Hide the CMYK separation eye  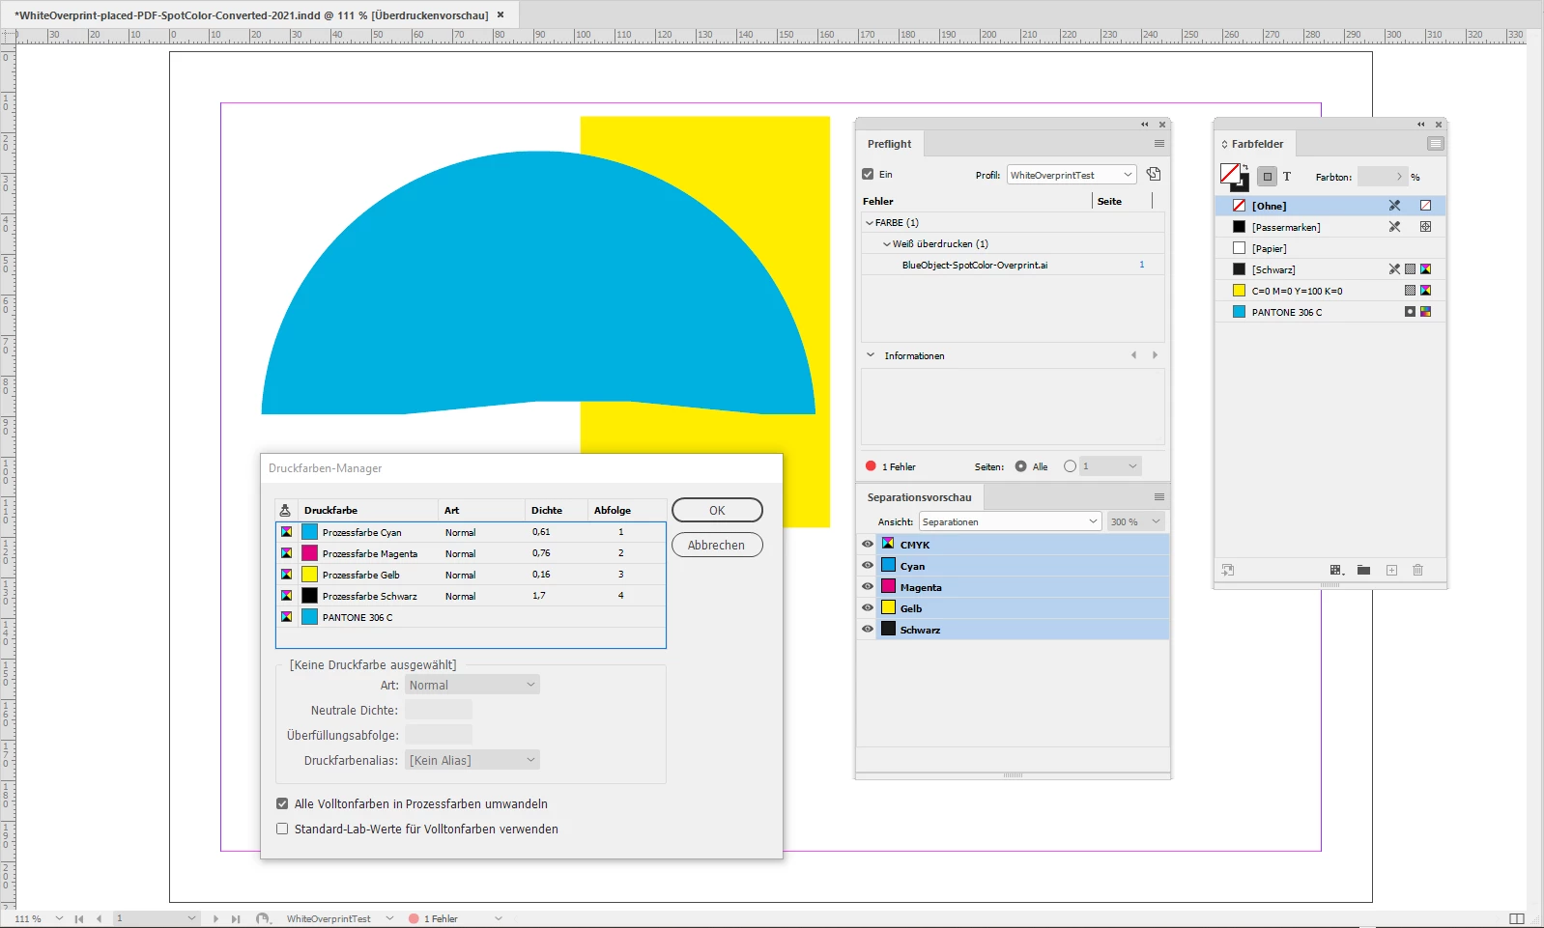pos(868,545)
